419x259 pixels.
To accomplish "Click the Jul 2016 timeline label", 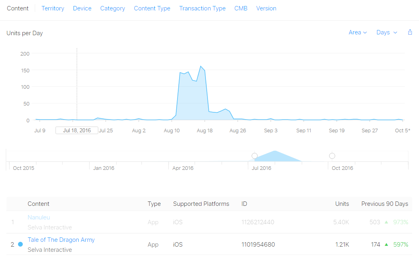I will click(261, 168).
